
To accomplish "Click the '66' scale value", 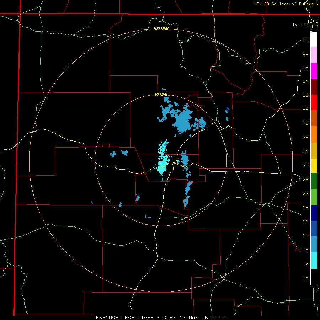I will 305,39.
